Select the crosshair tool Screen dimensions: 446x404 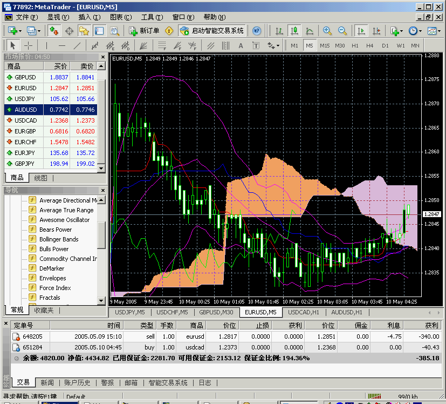pos(29,45)
